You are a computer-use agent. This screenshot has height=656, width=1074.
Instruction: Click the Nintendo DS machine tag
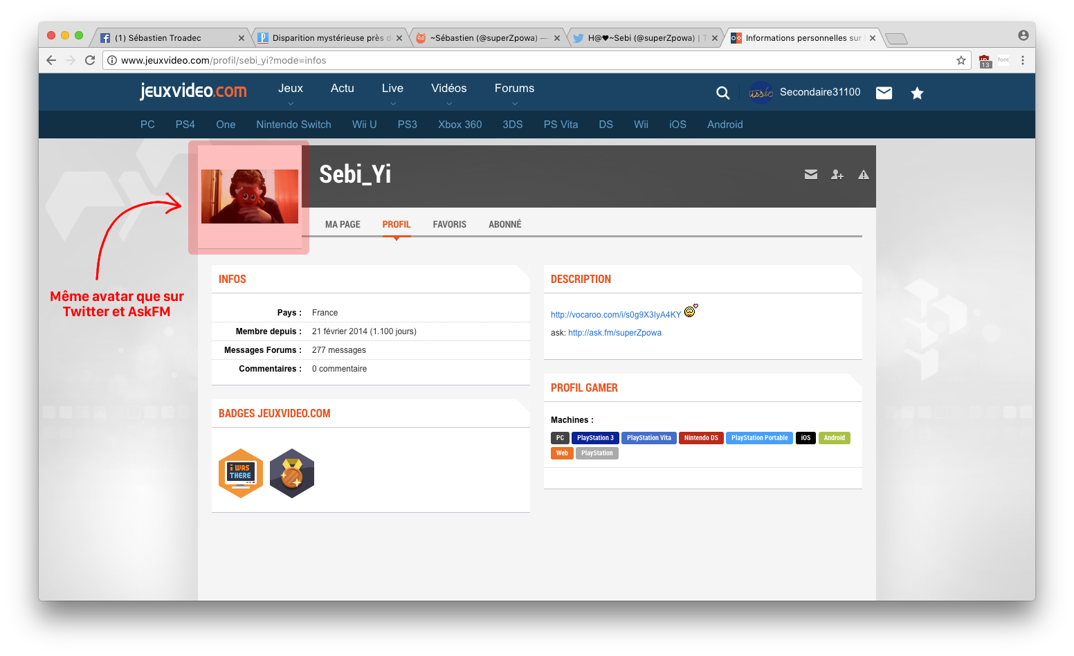click(701, 438)
